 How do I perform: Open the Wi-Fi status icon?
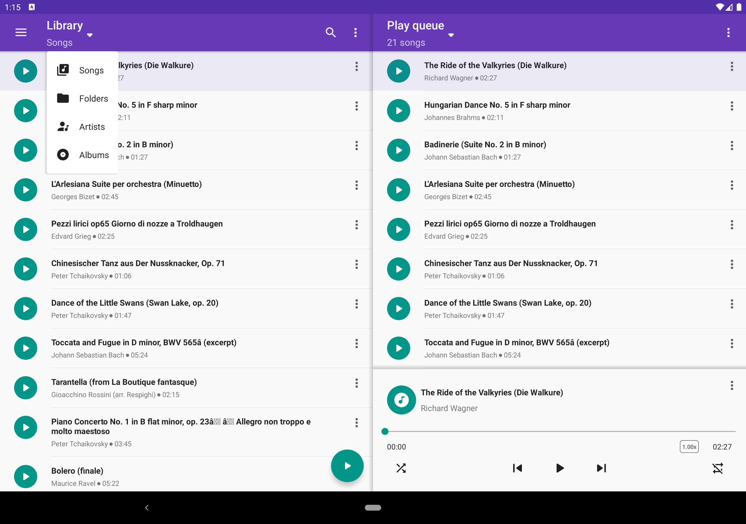[x=720, y=7]
